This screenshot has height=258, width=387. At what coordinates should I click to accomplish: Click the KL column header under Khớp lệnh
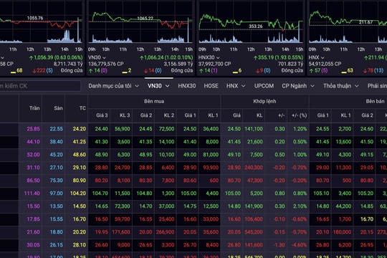point(259,115)
